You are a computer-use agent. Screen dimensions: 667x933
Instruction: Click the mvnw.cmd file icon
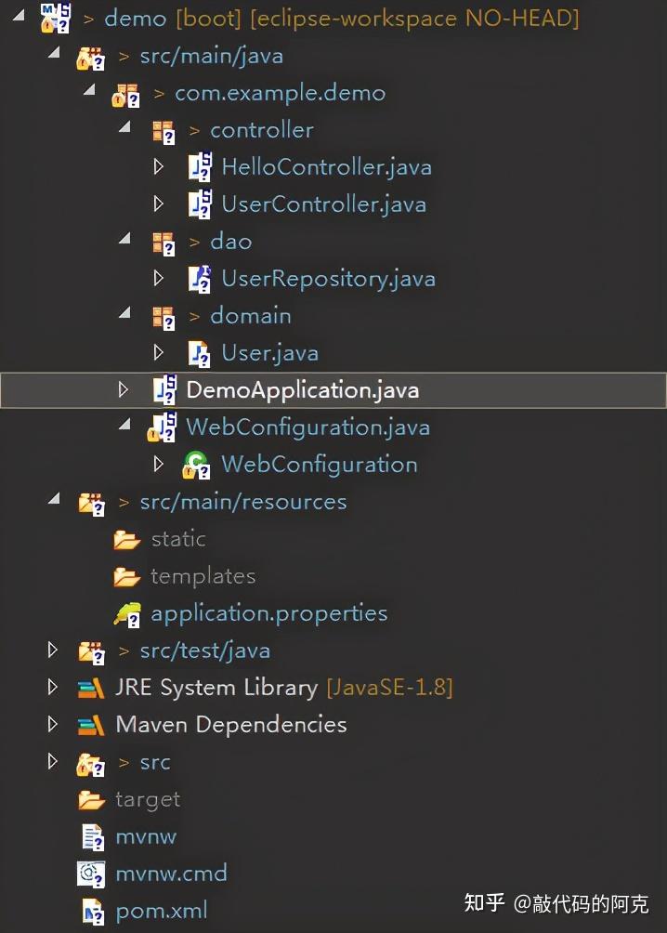click(91, 874)
